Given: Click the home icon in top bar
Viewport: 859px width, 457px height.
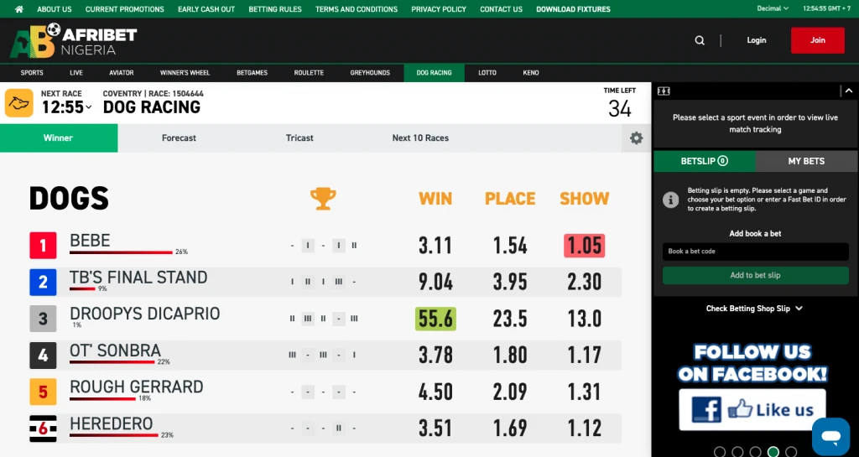Looking at the screenshot, I should click(x=19, y=9).
